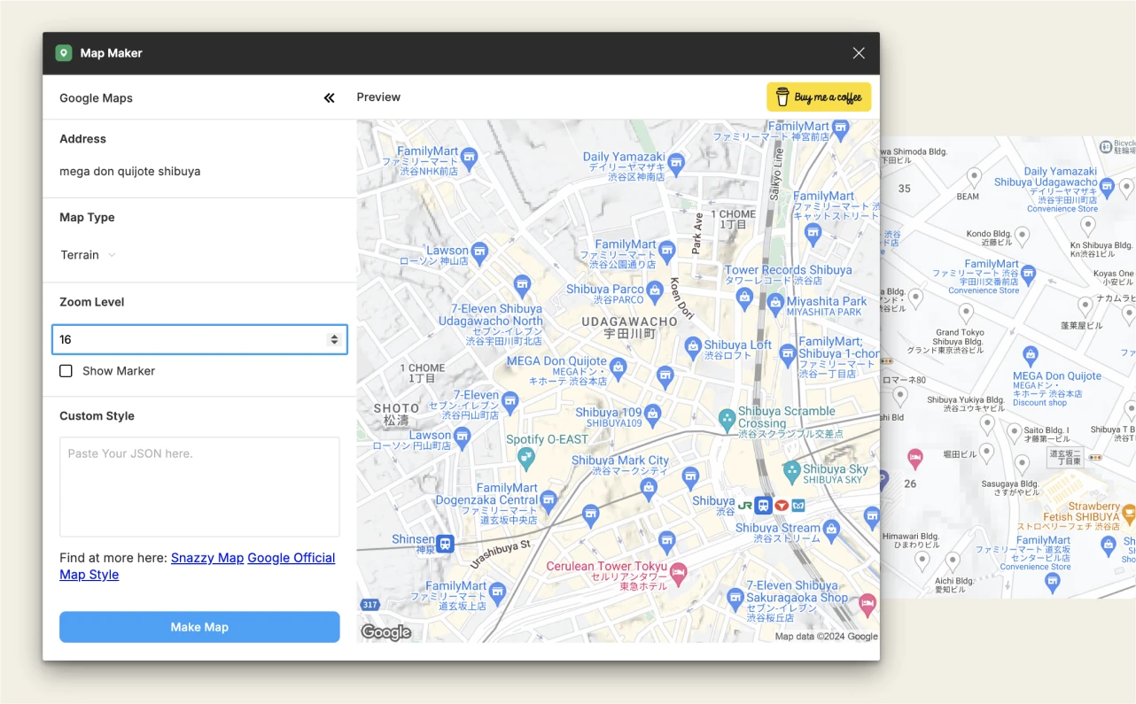Click the Shibuya 109 shopping marker
The width and height of the screenshot is (1136, 704).
coord(653,414)
